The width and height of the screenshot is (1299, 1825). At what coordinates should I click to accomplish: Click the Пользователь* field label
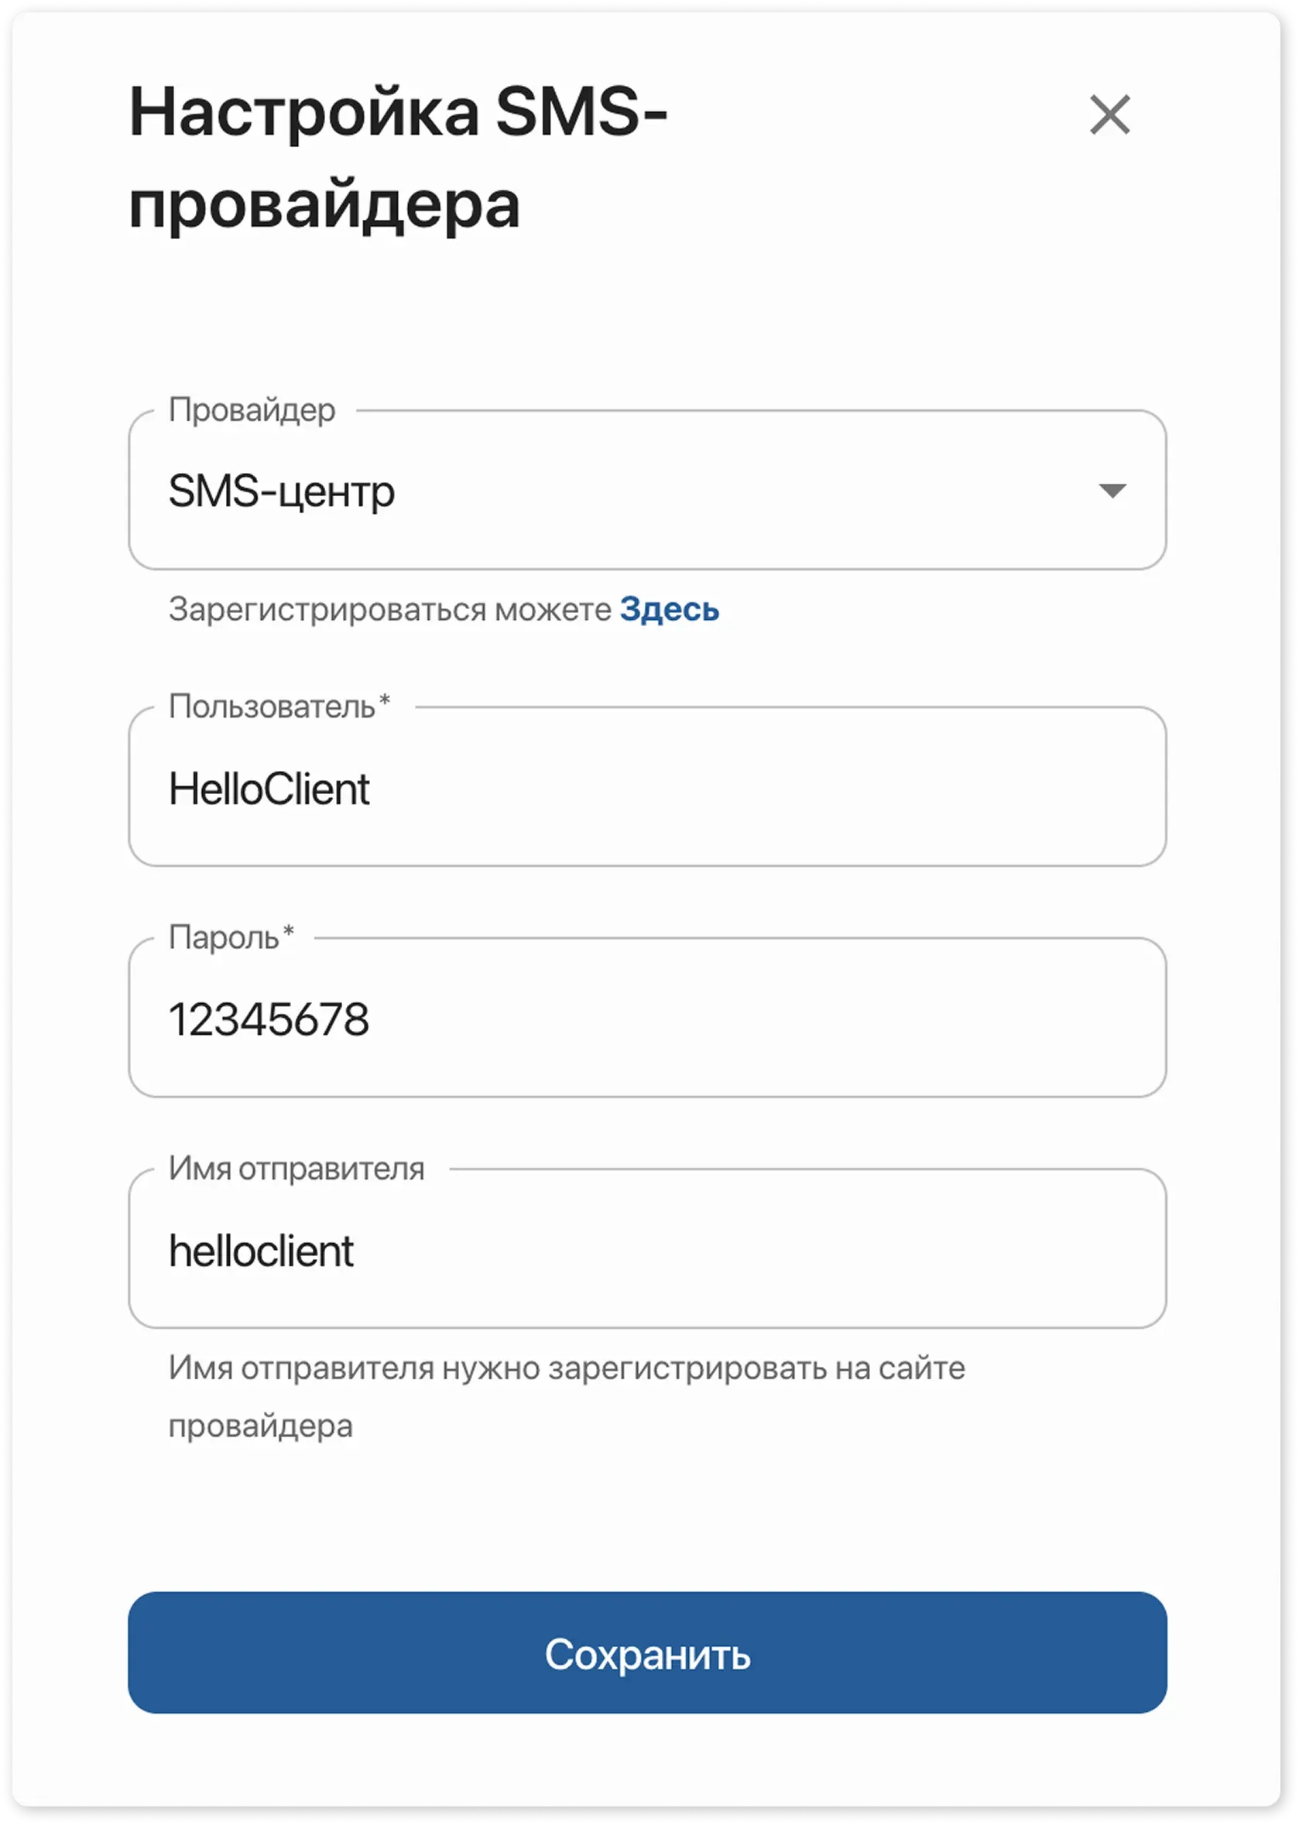(279, 707)
